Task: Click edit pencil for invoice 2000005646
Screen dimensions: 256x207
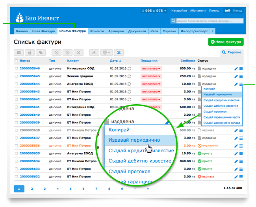Action: click(236, 68)
